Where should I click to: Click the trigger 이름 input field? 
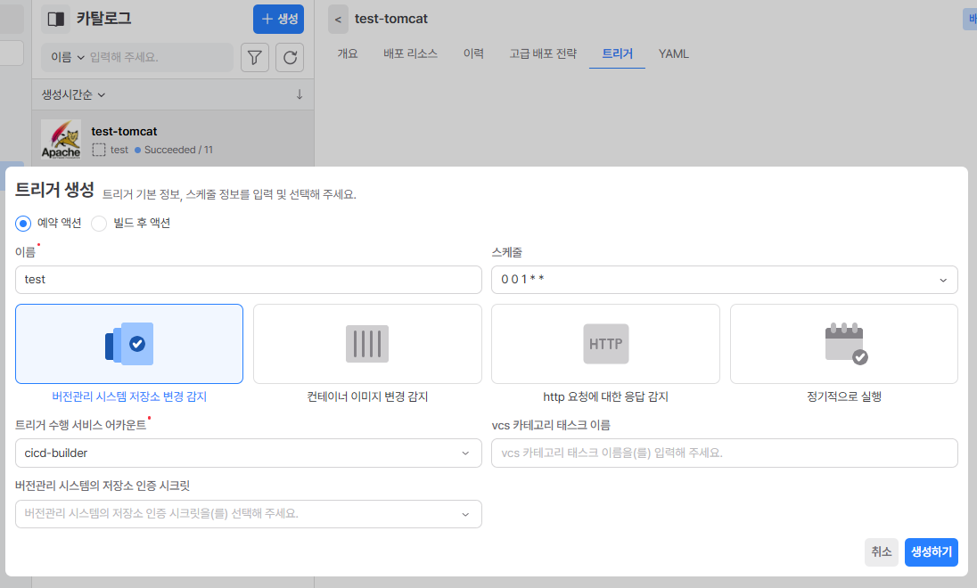pos(249,280)
